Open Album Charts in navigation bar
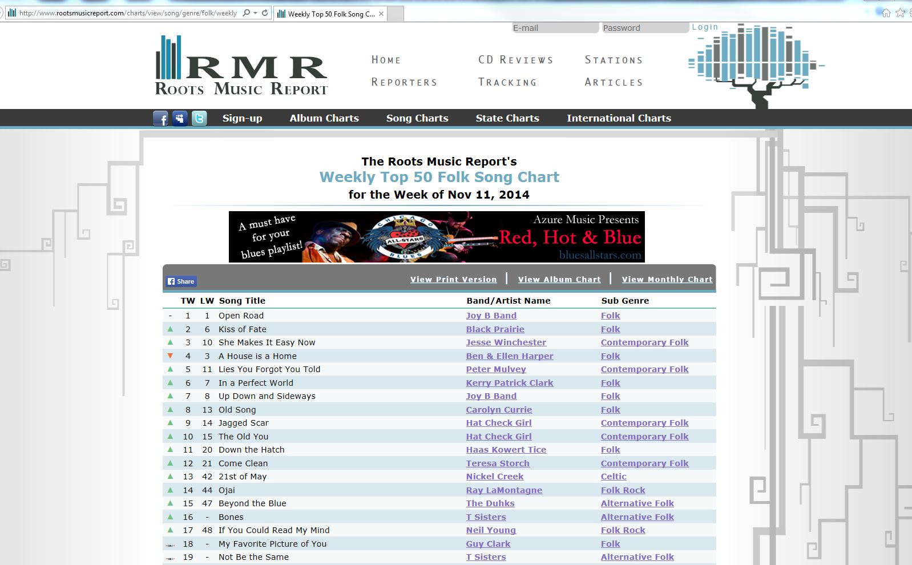 [x=324, y=118]
